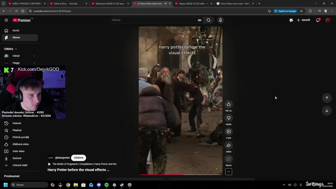The width and height of the screenshot is (336, 189).
Task: Select Shorts in the sidebar
Action: (x=20, y=38)
